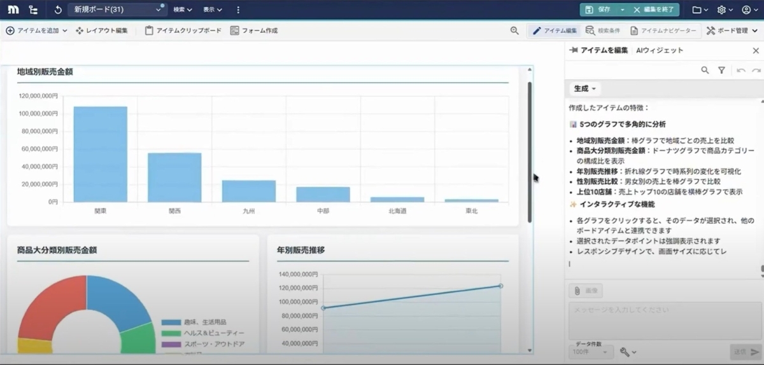The image size is (764, 365).
Task: Open the wrench tool options menu
Action: pyautogui.click(x=628, y=352)
